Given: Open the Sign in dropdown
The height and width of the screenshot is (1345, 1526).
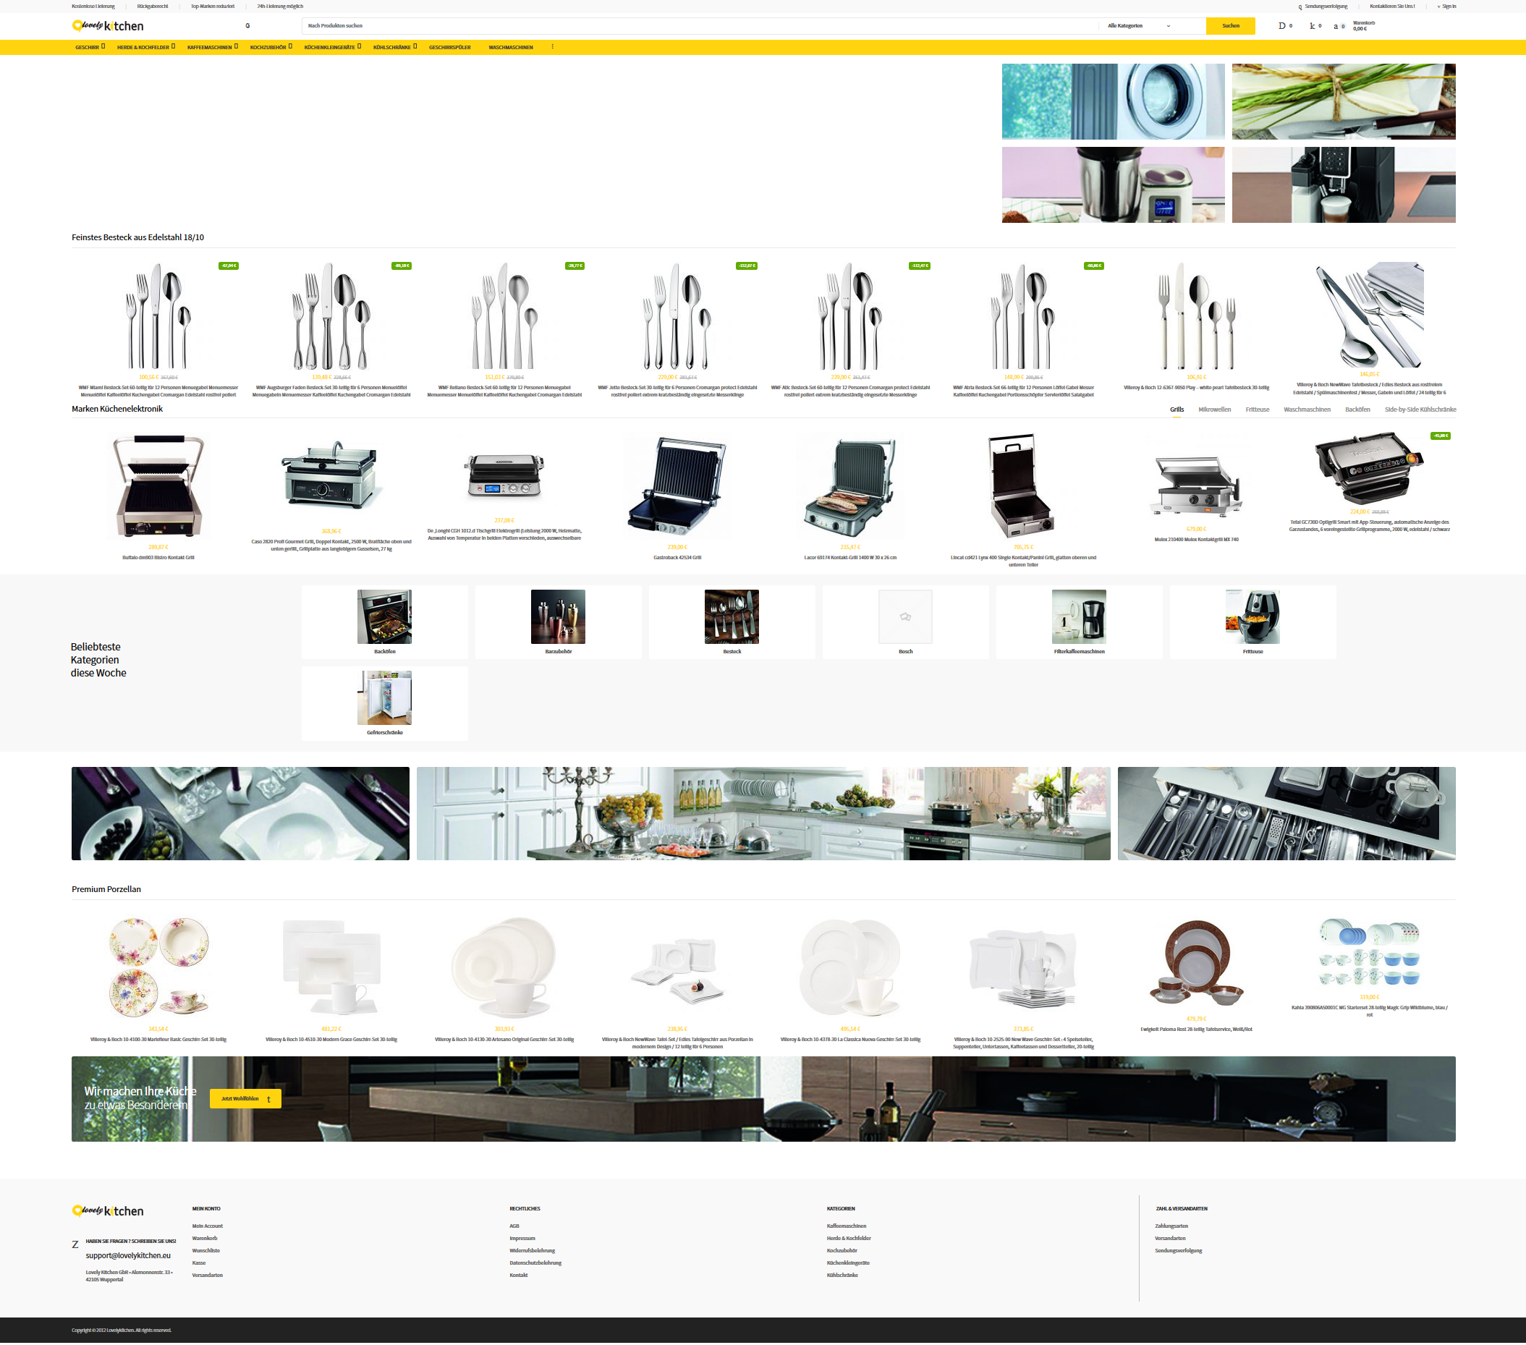Looking at the screenshot, I should click(x=1446, y=7).
